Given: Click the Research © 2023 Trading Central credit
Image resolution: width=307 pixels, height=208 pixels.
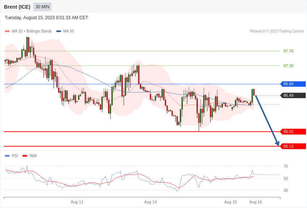Looking at the screenshot, I should [x=277, y=31].
